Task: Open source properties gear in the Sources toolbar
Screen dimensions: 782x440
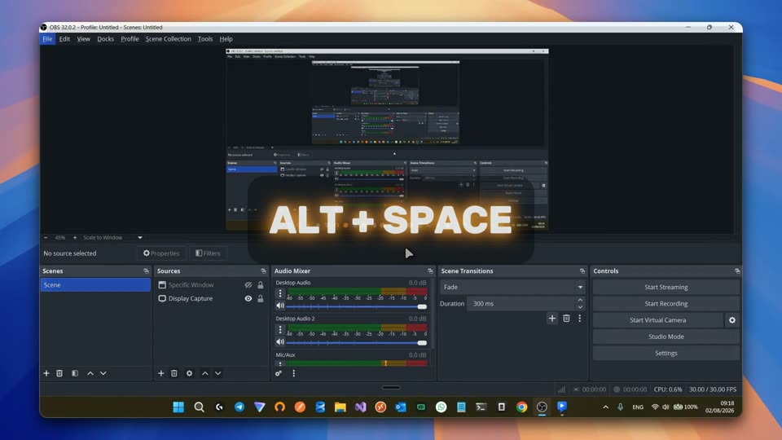Action: click(x=190, y=373)
